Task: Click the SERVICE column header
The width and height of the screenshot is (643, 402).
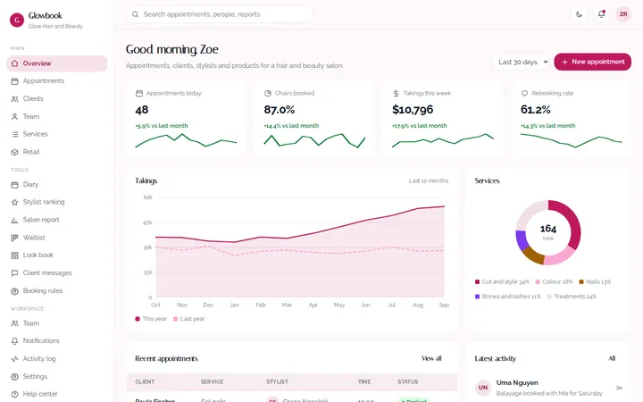Action: coord(212,382)
